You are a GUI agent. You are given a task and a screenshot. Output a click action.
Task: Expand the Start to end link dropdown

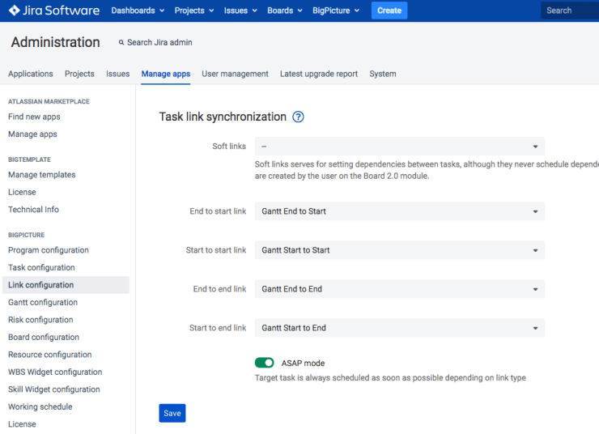point(399,328)
